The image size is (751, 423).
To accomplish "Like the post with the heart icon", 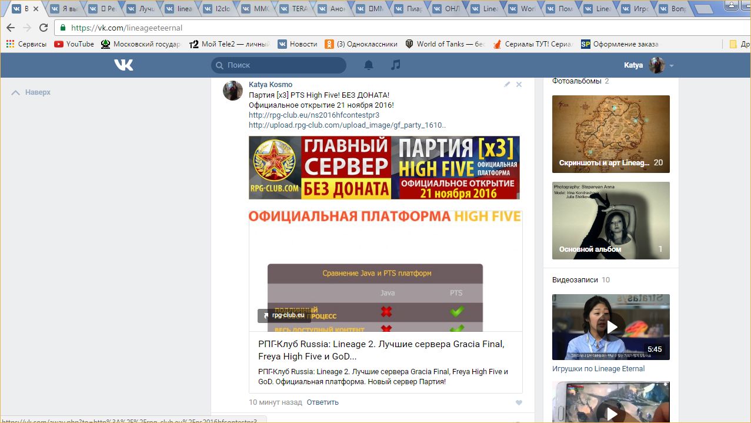I will click(x=519, y=403).
